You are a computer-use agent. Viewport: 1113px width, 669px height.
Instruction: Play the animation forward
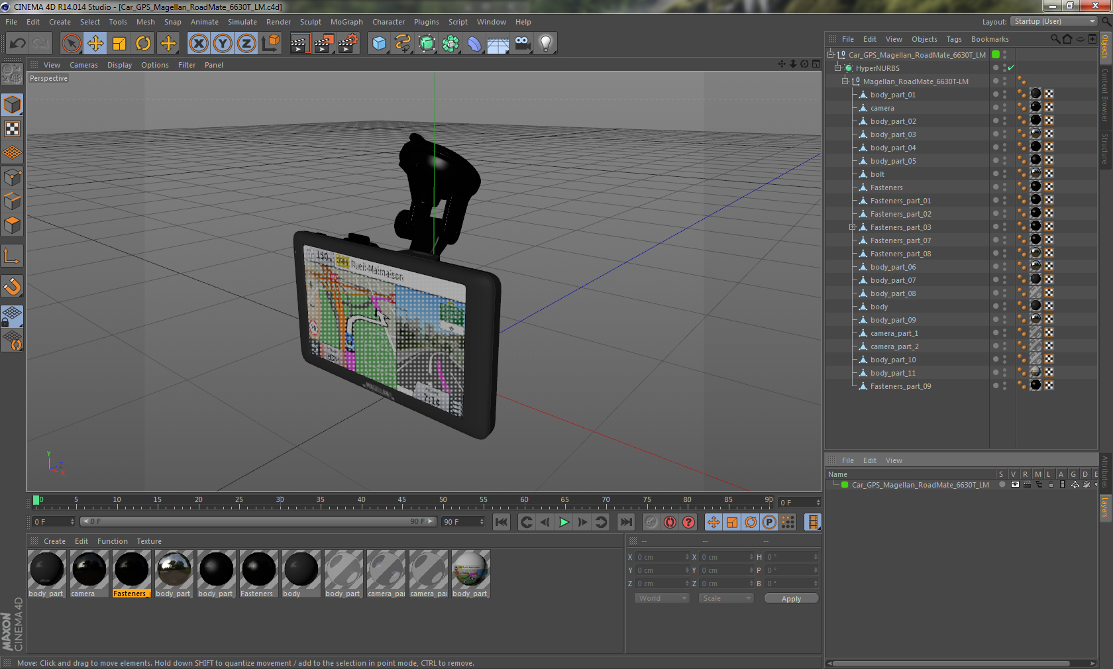pos(564,522)
